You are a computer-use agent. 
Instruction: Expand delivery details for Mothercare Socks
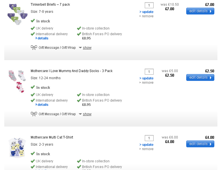coord(43,105)
